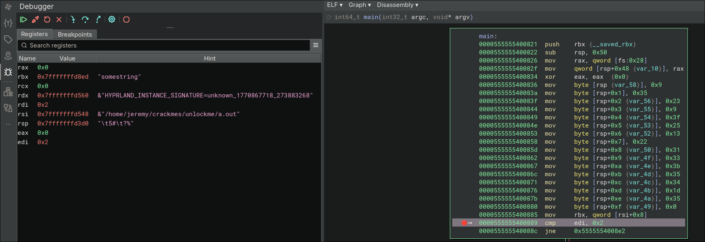Image resolution: width=705 pixels, height=242 pixels.
Task: Open the ELF view dropdown
Action: [x=335, y=5]
